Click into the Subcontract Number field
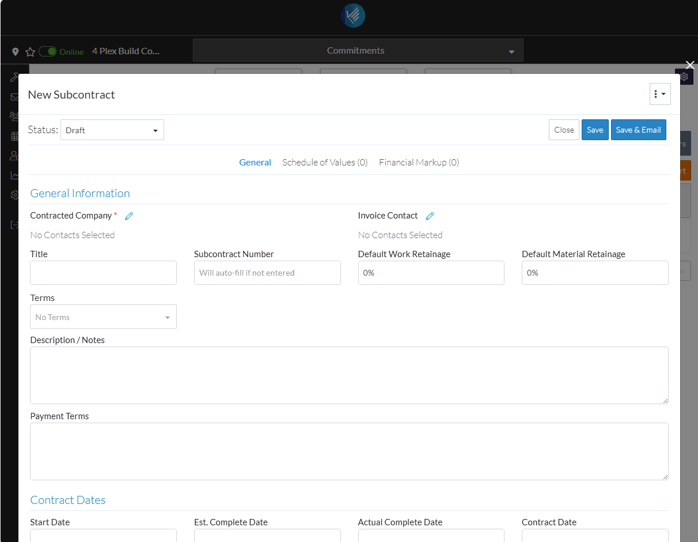This screenshot has width=698, height=542. pos(267,273)
